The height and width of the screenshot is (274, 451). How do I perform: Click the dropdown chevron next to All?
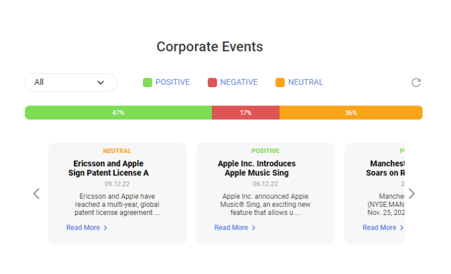(x=101, y=83)
